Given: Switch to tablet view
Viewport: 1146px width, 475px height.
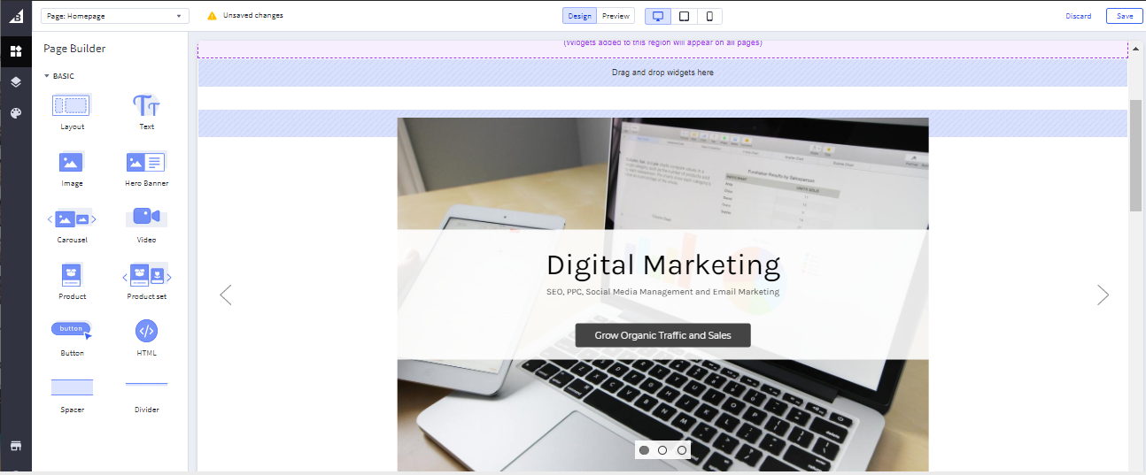Looking at the screenshot, I should click(684, 16).
